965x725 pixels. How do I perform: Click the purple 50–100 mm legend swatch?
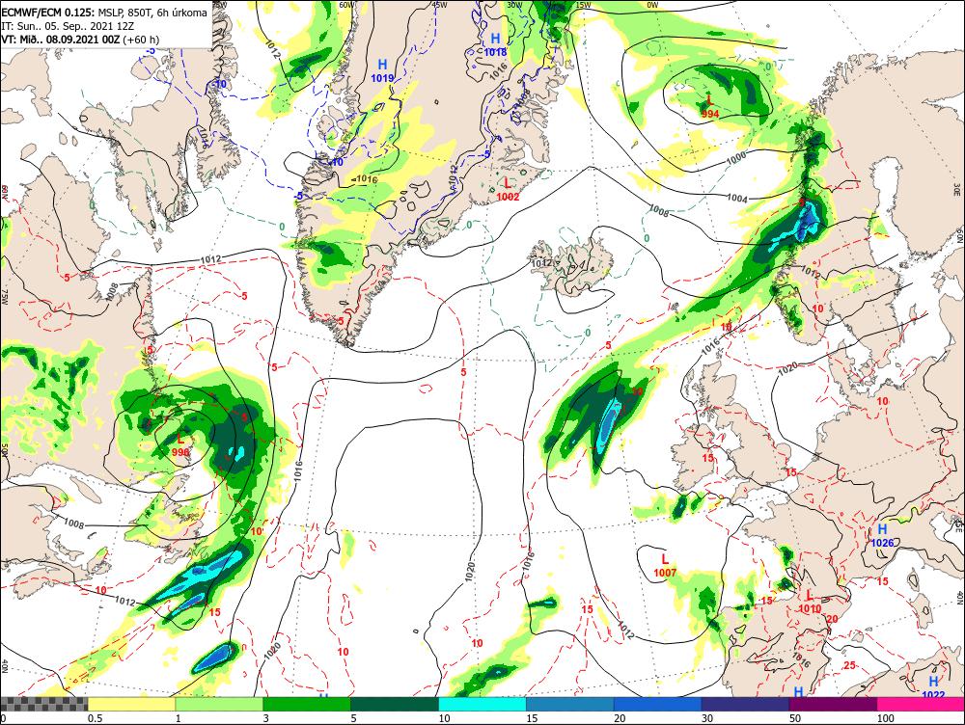point(833,704)
